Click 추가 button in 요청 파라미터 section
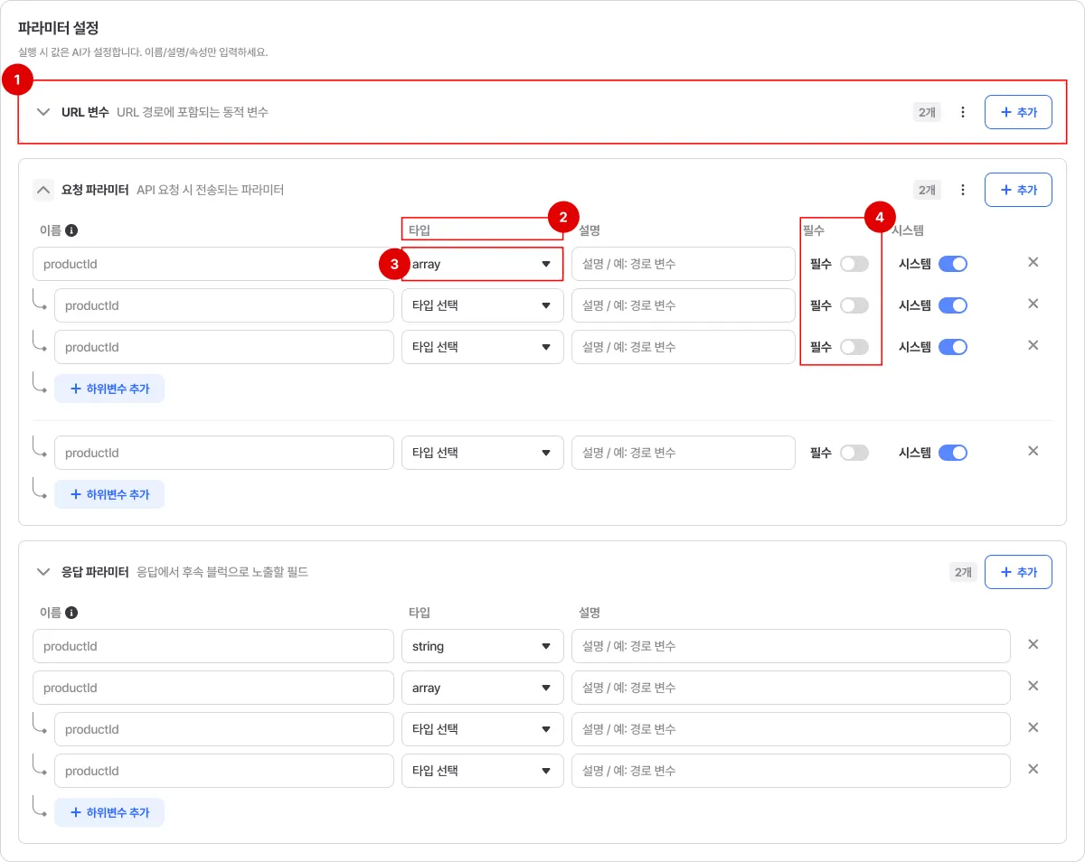This screenshot has width=1085, height=862. click(x=1018, y=190)
